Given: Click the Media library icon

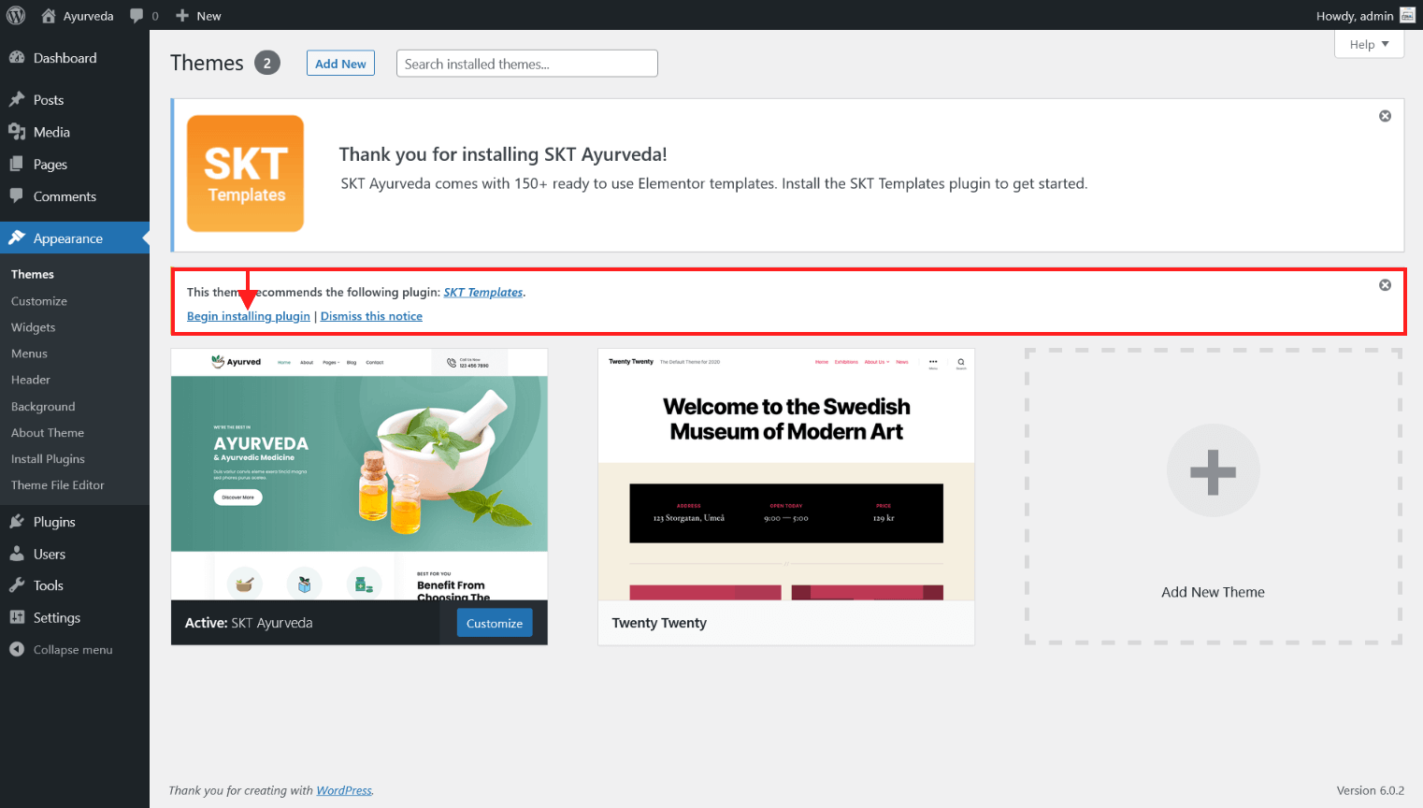Looking at the screenshot, I should 17,132.
